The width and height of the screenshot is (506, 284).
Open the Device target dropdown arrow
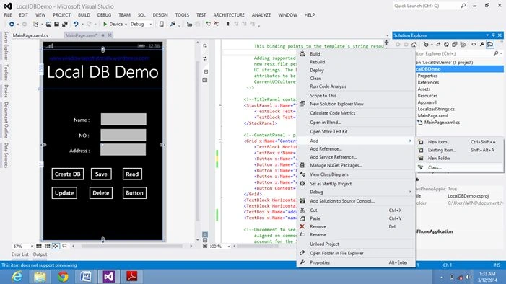(x=126, y=25)
